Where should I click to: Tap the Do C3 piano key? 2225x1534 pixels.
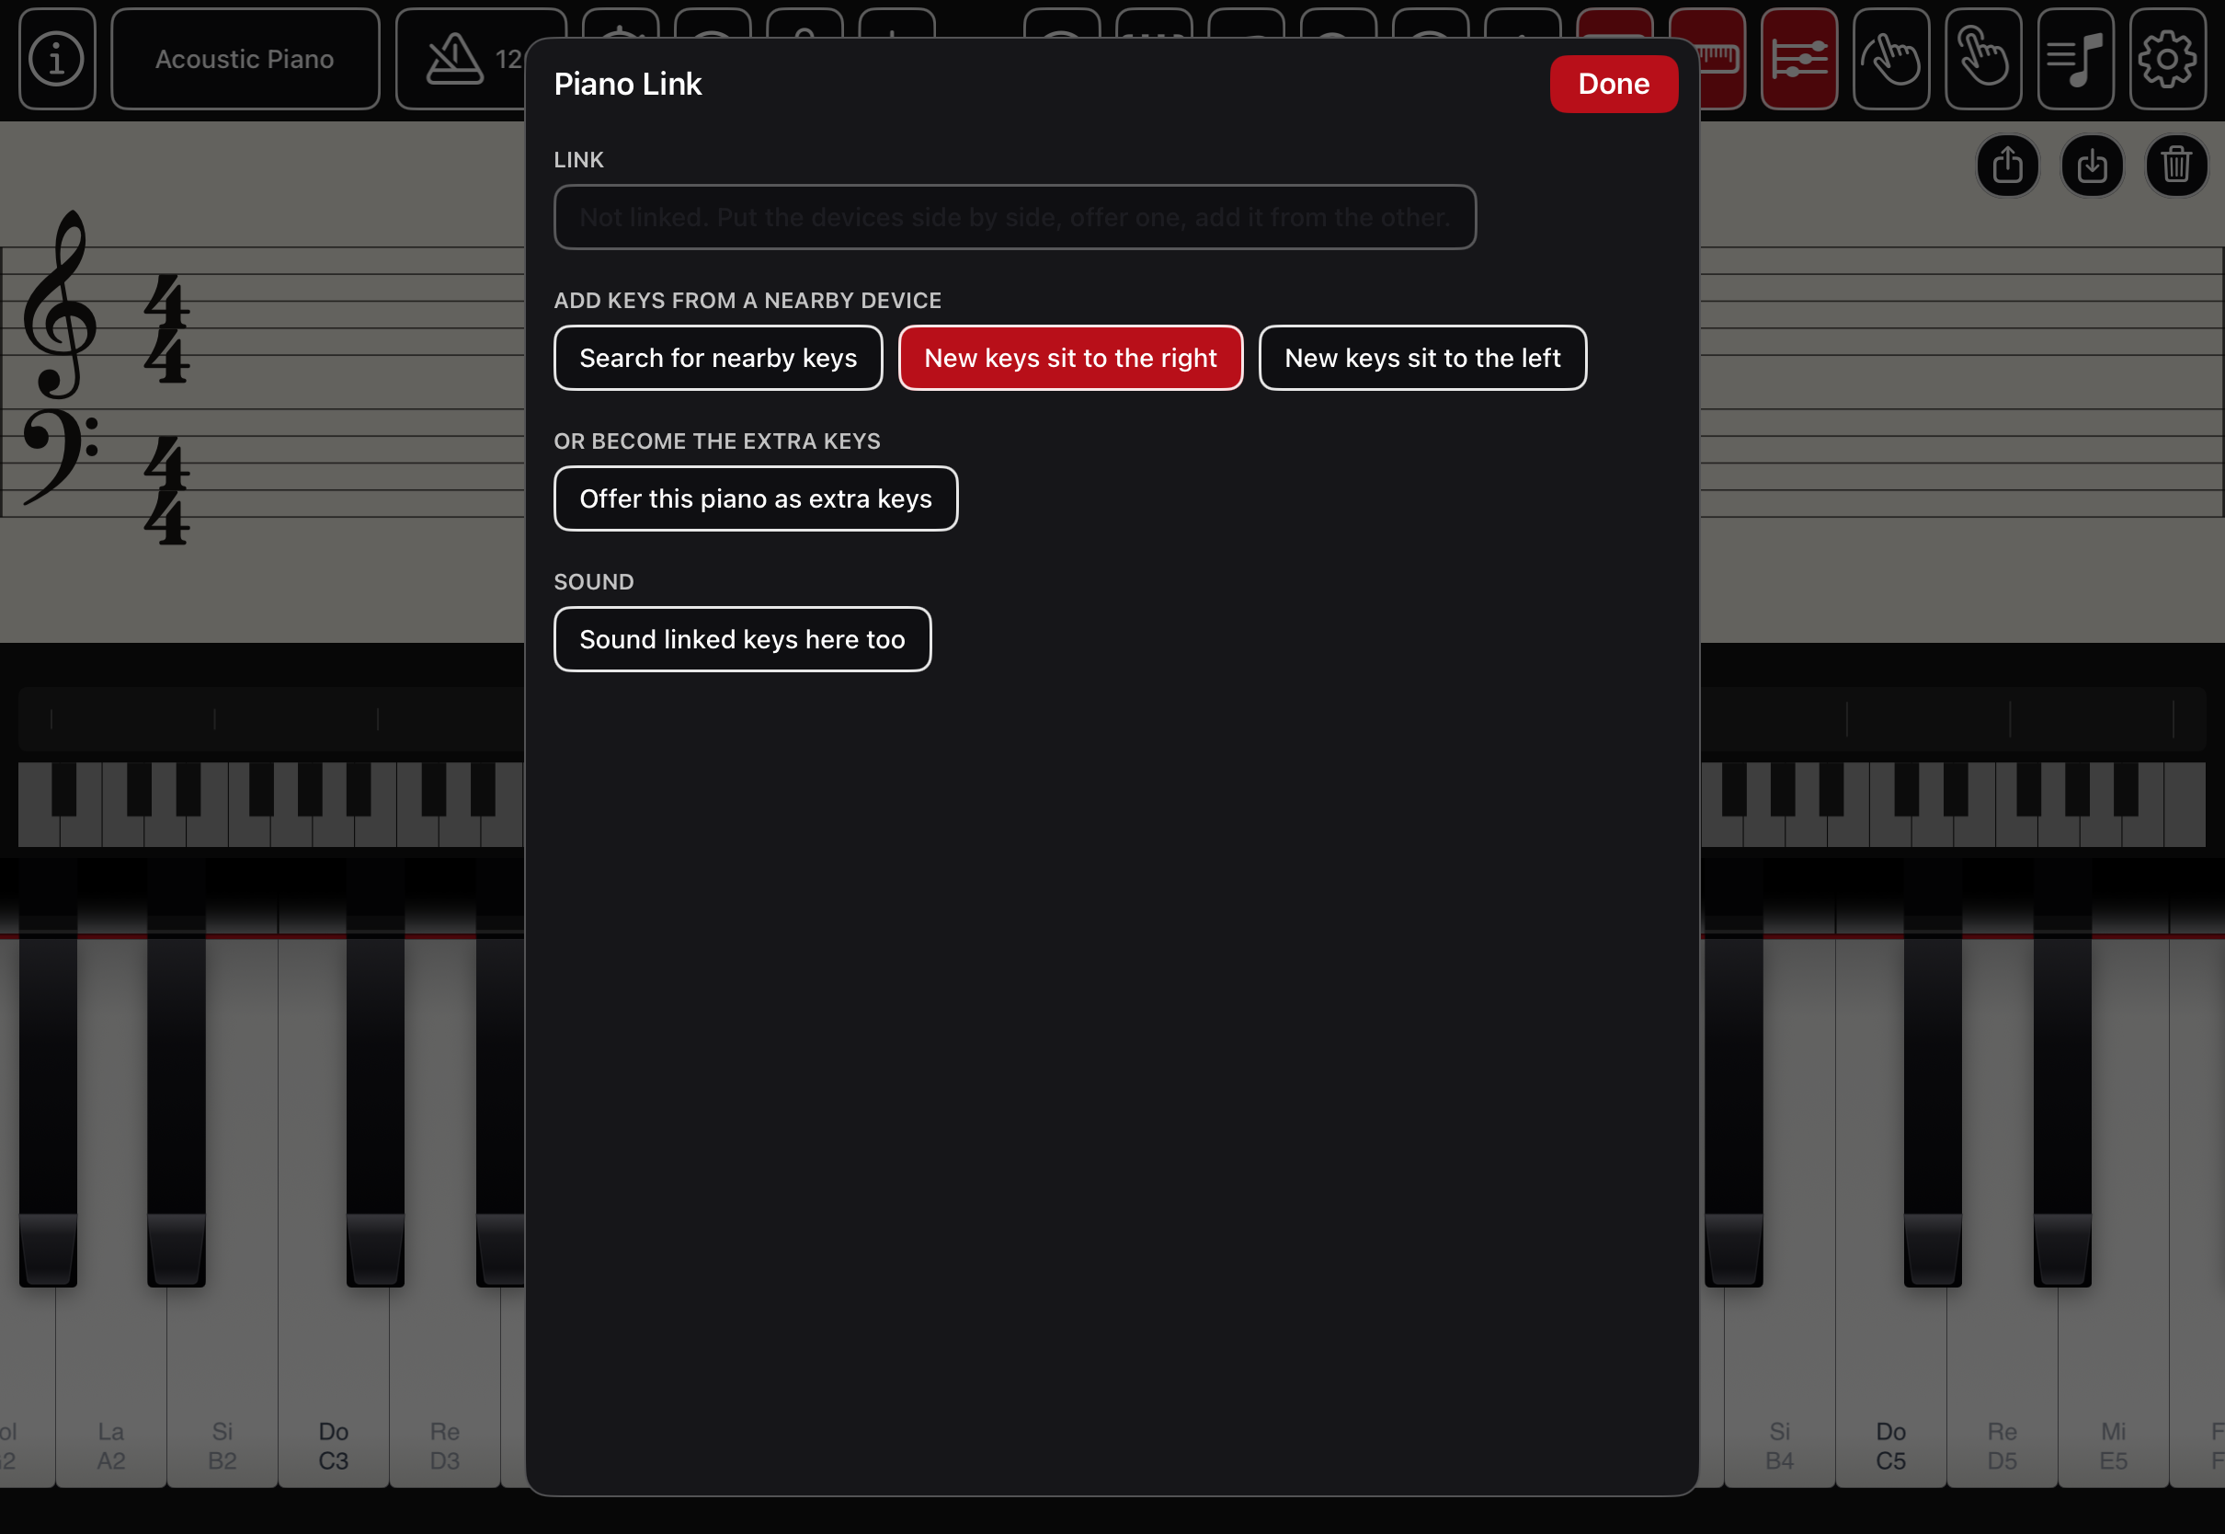pyautogui.click(x=334, y=1384)
